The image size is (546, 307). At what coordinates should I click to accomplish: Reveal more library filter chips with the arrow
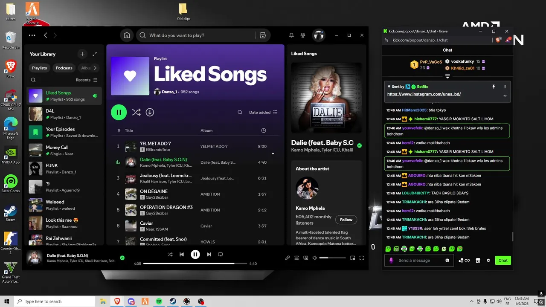95,68
